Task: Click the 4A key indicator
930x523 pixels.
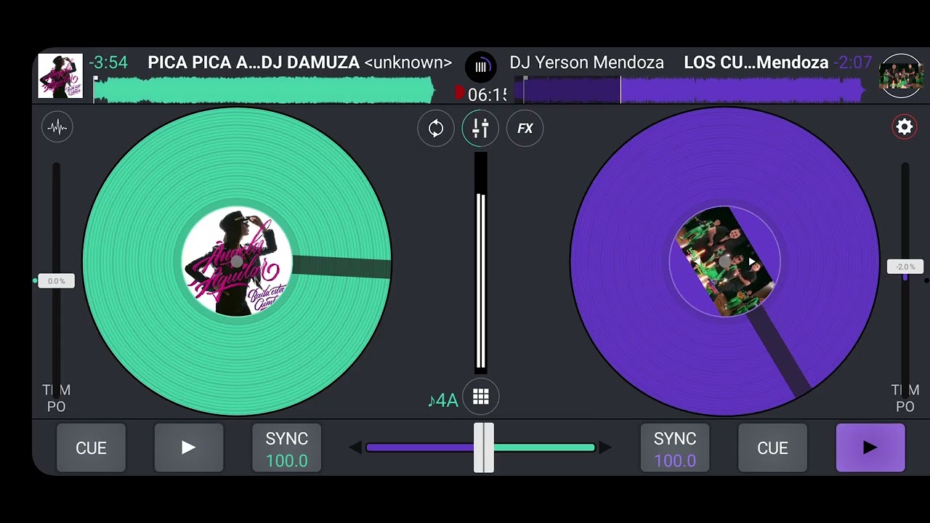Action: click(x=443, y=400)
